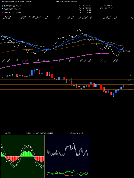Click the blue DOW ST legend swatch
The height and width of the screenshot is (178, 134).
[3, 6]
